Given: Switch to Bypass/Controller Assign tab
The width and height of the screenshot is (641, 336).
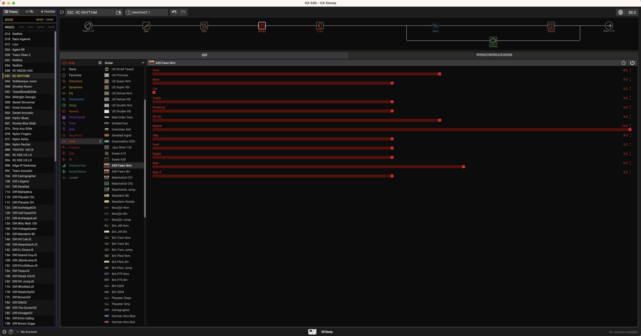Looking at the screenshot, I should [494, 55].
